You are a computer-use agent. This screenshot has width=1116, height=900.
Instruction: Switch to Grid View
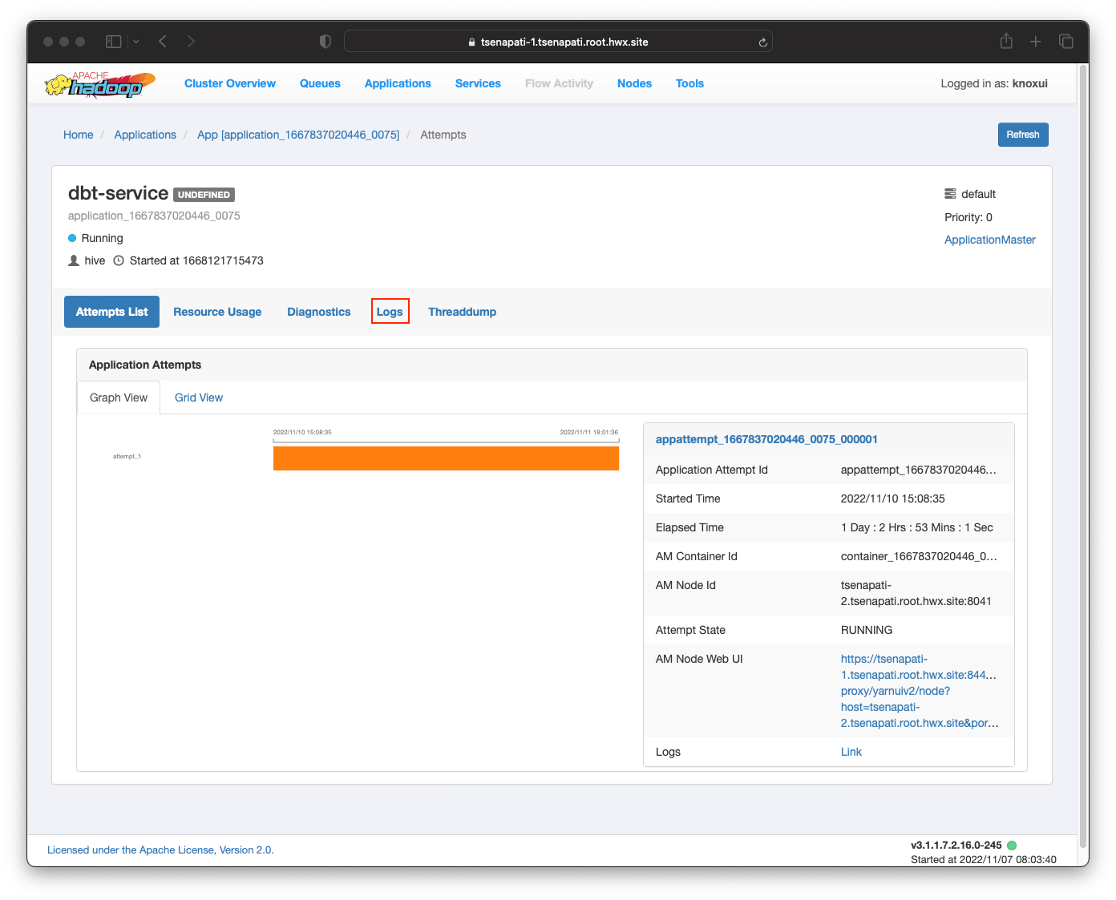[198, 397]
